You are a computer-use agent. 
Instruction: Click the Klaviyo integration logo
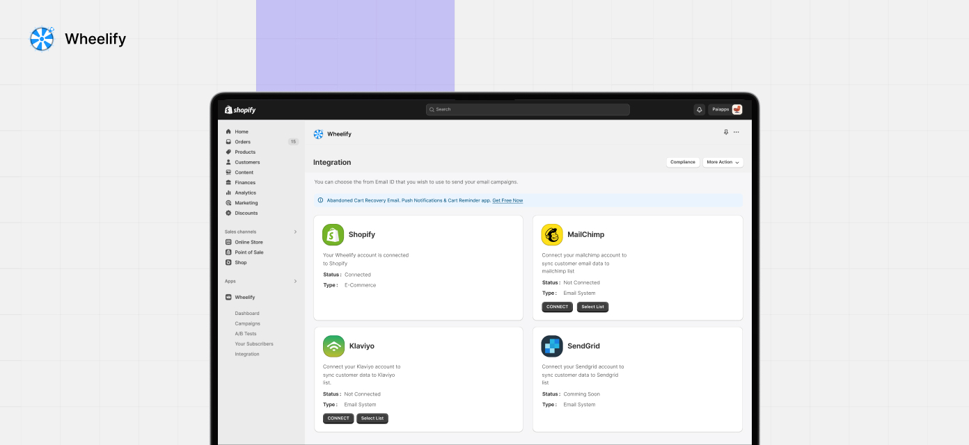[x=333, y=346]
